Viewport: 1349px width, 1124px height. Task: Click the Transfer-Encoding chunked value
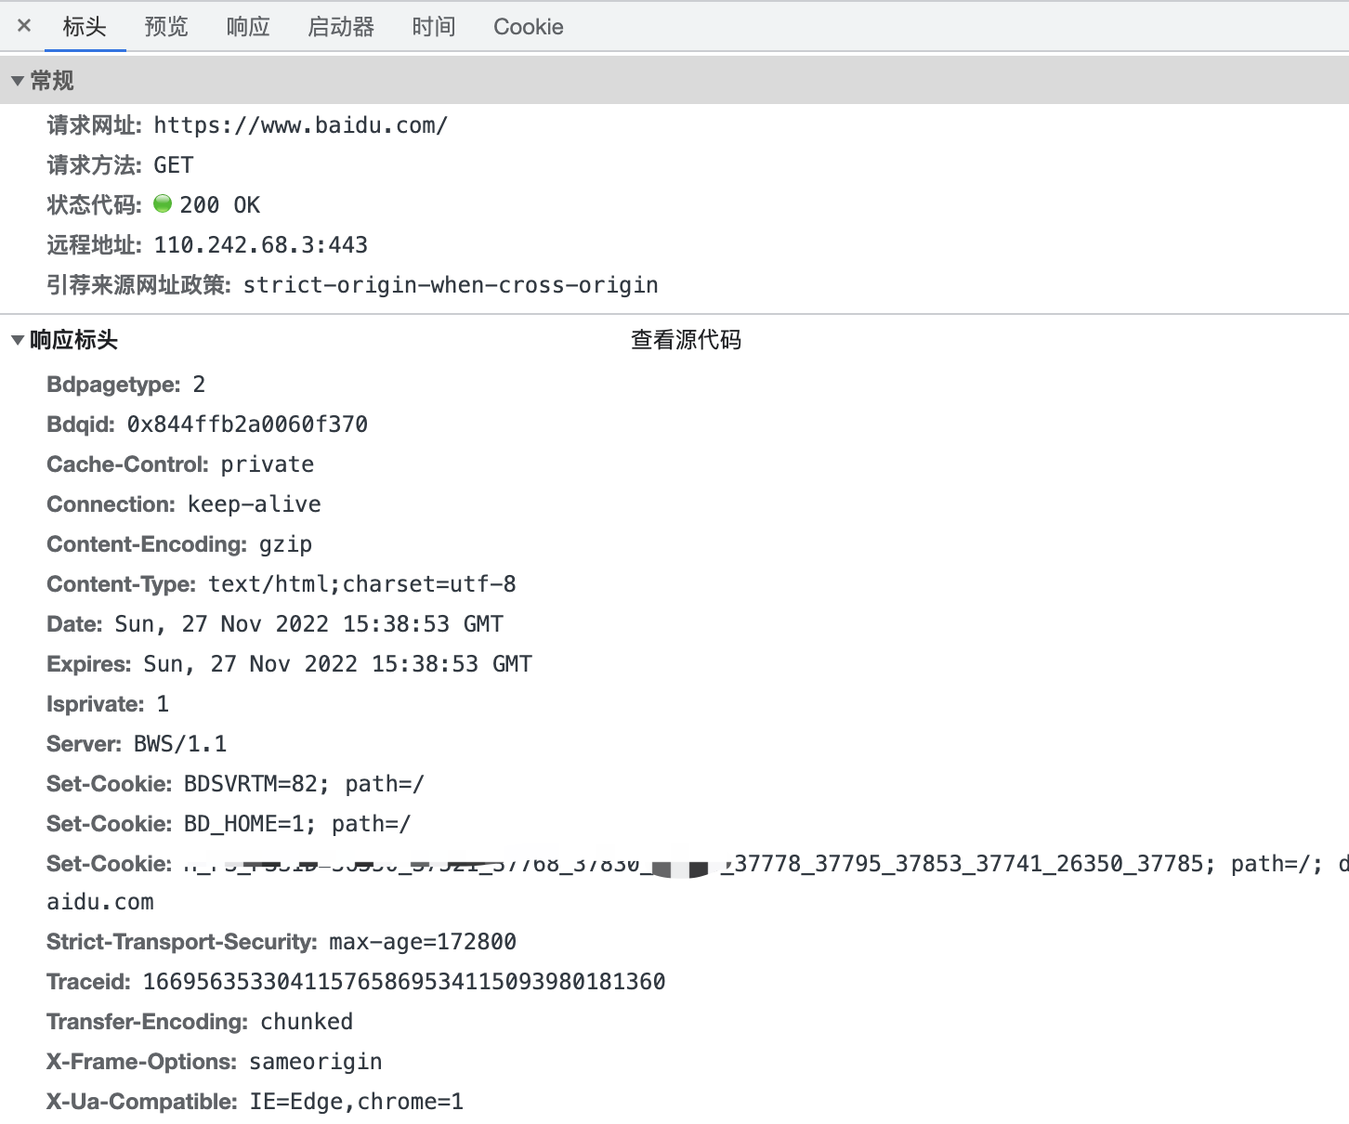[x=307, y=1022]
